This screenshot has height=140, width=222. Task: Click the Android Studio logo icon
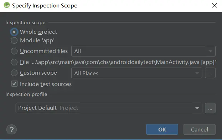tap(7, 5)
